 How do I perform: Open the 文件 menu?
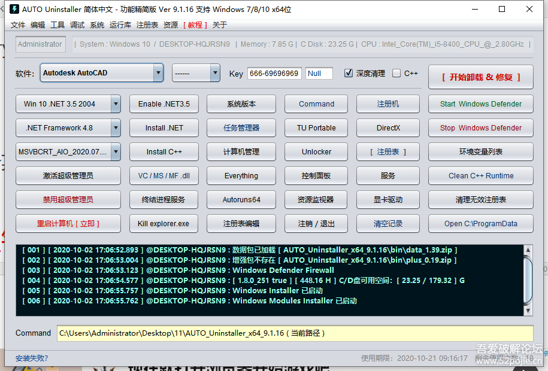pyautogui.click(x=18, y=25)
